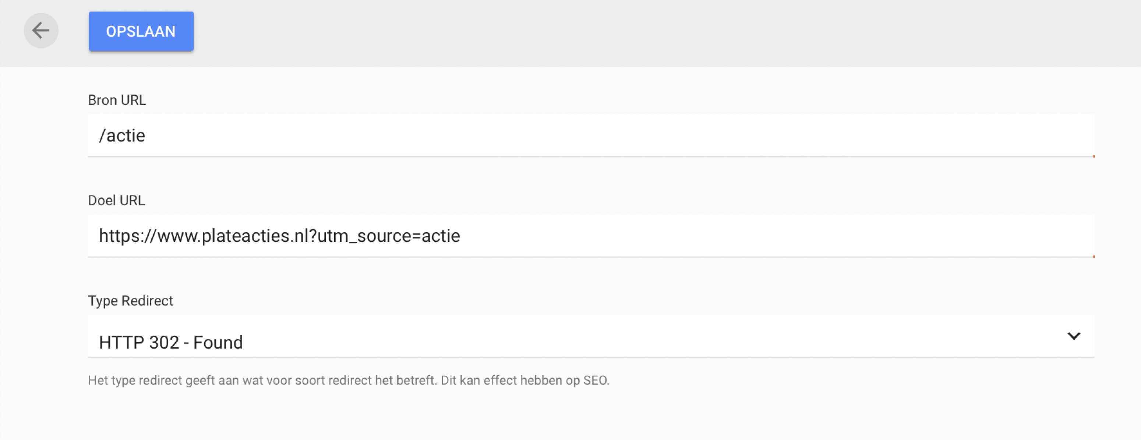The image size is (1141, 440).
Task: Focus the Bron URL input field
Action: (x=591, y=135)
